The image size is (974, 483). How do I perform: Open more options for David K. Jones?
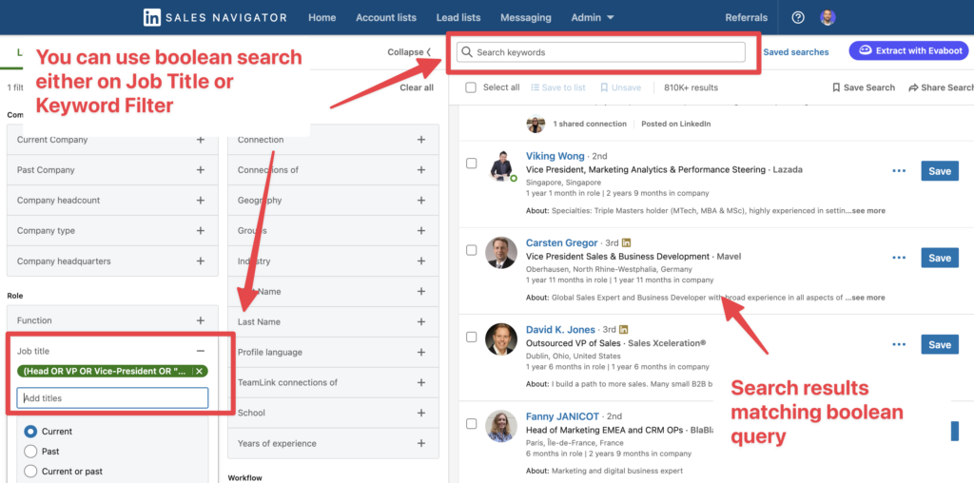(899, 344)
